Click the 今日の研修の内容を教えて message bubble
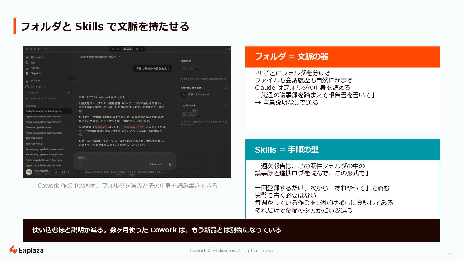463x261 pixels. click(x=152, y=68)
